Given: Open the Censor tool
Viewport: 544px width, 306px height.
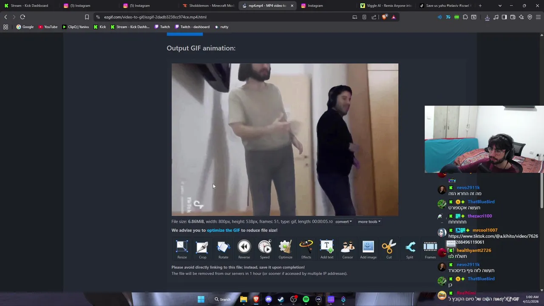Looking at the screenshot, I should [x=348, y=249].
